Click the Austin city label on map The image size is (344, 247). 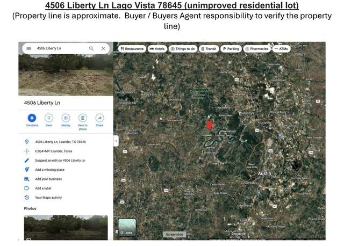tap(264, 173)
